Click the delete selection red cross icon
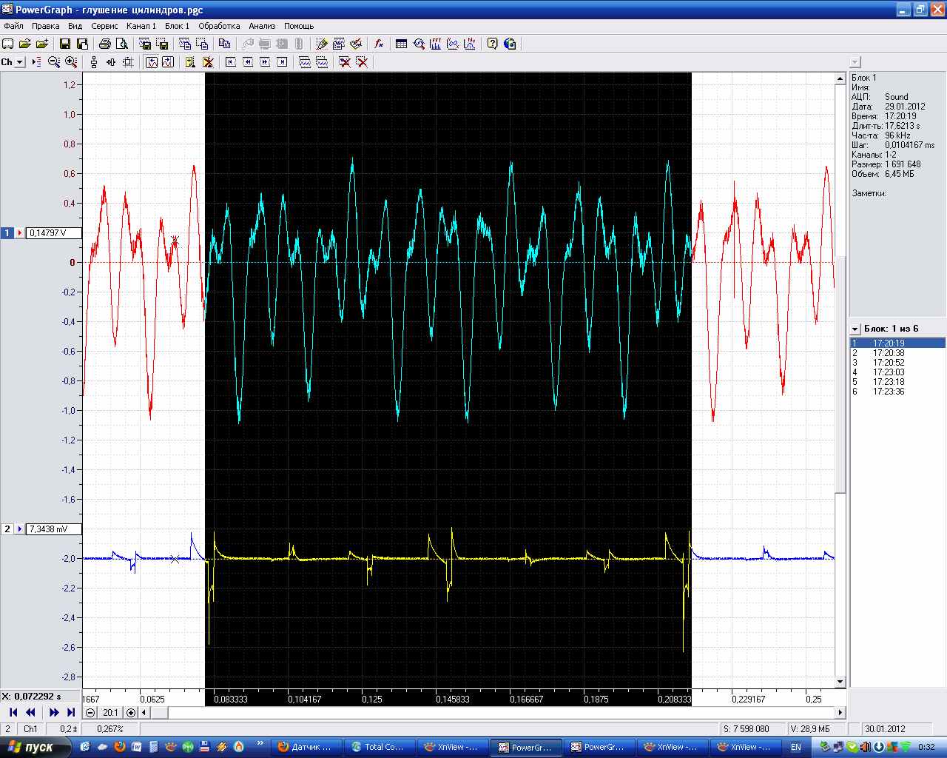The width and height of the screenshot is (947, 758). pyautogui.click(x=362, y=62)
